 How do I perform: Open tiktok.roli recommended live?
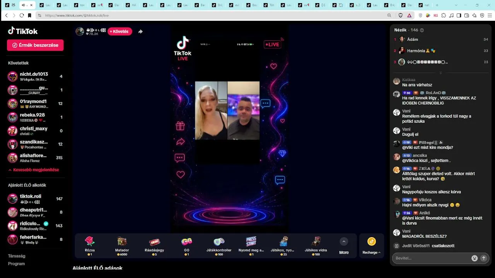(36, 199)
